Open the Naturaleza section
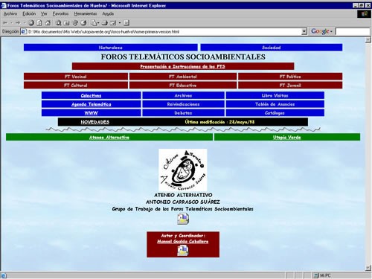Screen dimensions: 372x279 point(111,48)
